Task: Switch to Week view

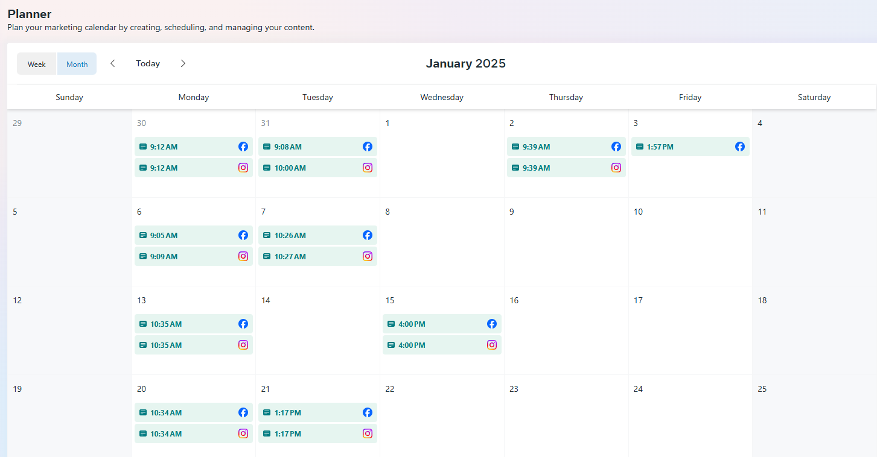Action: click(x=37, y=64)
